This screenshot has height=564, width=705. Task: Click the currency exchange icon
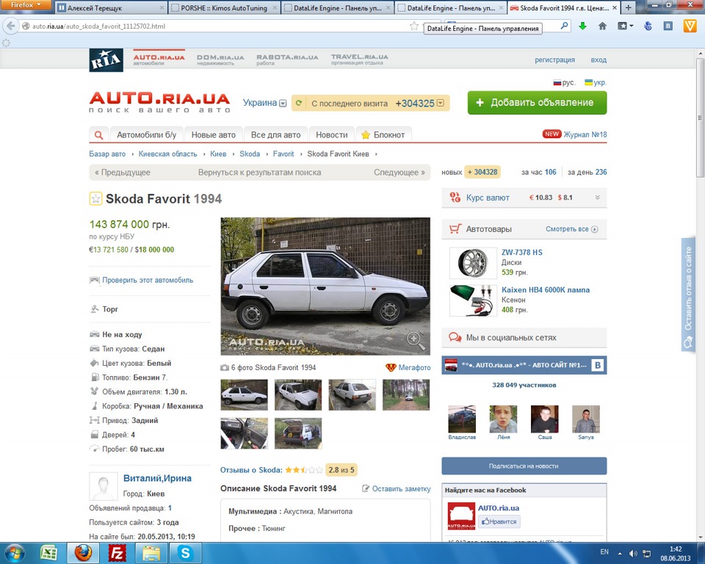point(455,198)
